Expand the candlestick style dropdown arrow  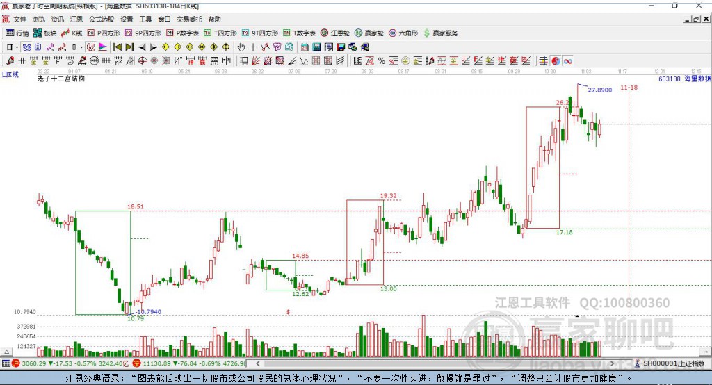(81, 47)
